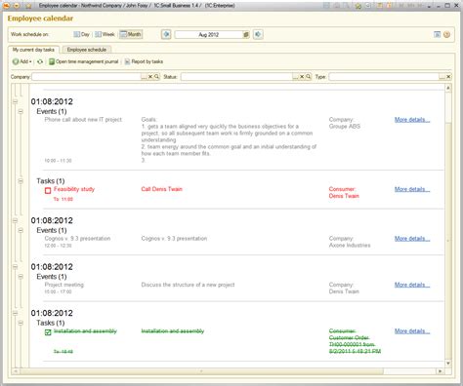Open the Company filter search icon
Image resolution: width=463 pixels, height=386 pixels.
click(156, 77)
